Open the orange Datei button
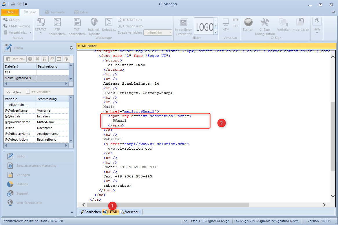338x225 pixels. [10, 12]
